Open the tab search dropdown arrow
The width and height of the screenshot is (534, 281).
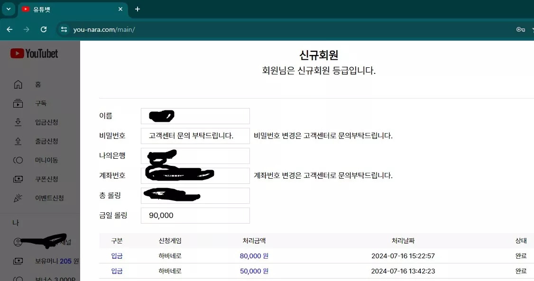tap(9, 9)
